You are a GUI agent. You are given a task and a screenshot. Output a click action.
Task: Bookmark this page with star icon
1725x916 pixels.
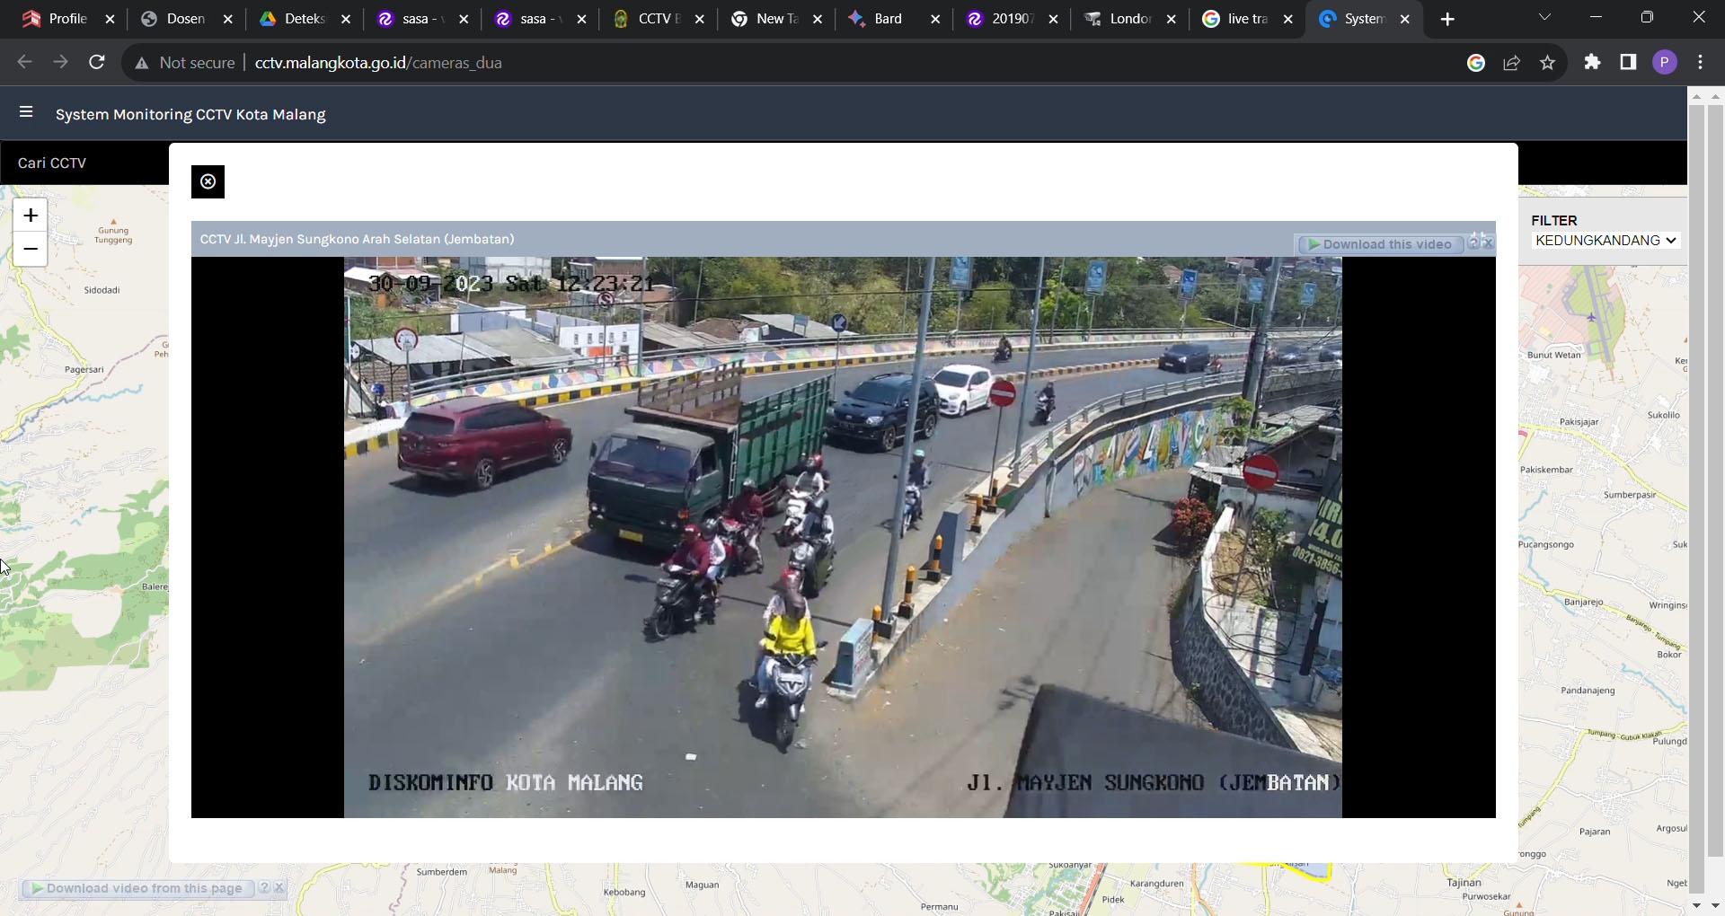pyautogui.click(x=1547, y=62)
